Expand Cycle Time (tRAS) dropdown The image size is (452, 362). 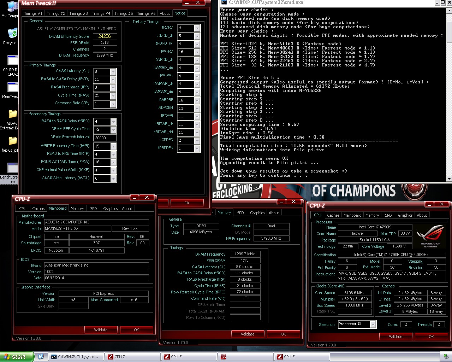tap(113, 96)
